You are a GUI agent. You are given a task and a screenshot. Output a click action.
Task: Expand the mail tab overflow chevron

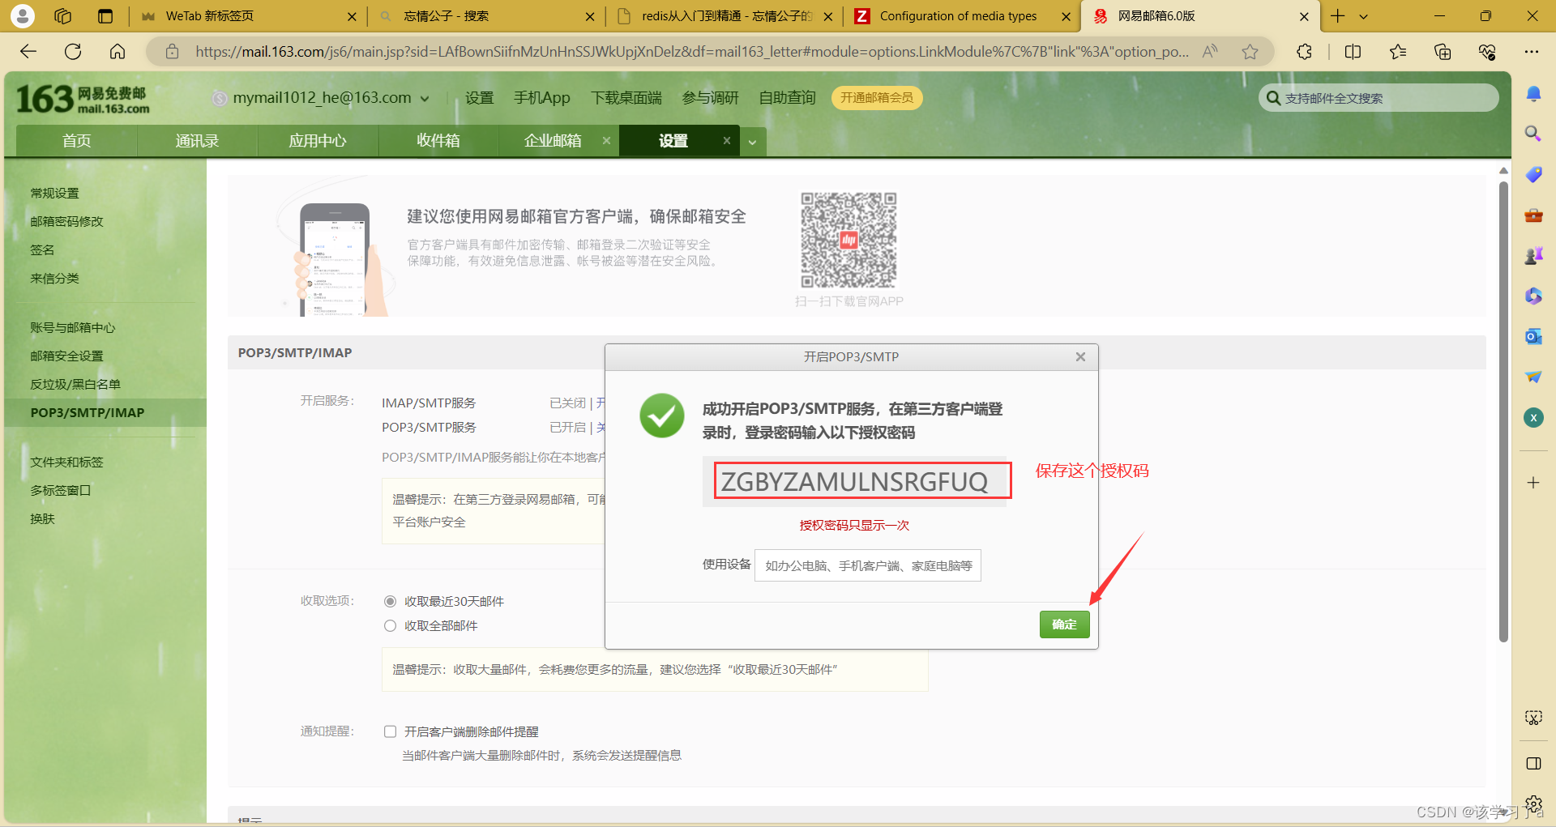[x=752, y=142]
